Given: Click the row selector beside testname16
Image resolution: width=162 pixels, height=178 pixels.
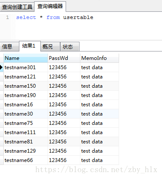Looking at the screenshot, I should click(2, 105).
